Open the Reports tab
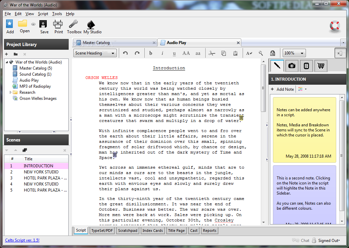 210,231
